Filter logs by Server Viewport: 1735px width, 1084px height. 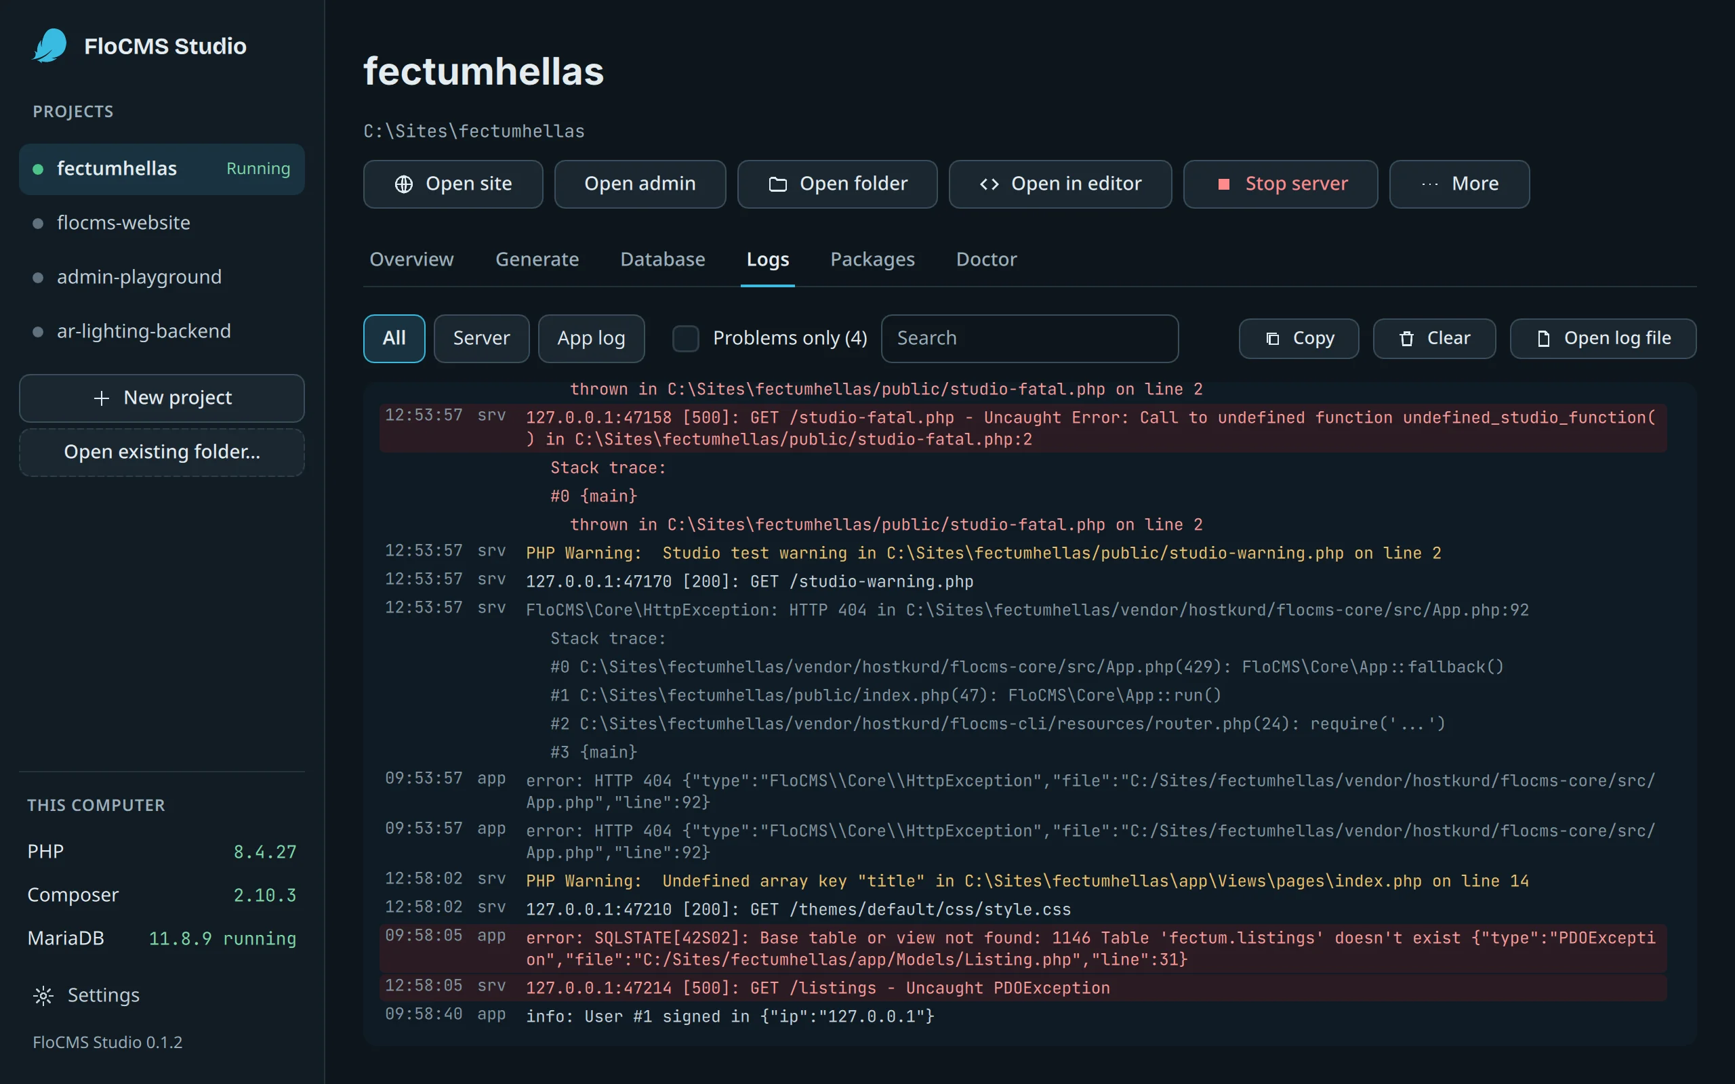coord(482,338)
